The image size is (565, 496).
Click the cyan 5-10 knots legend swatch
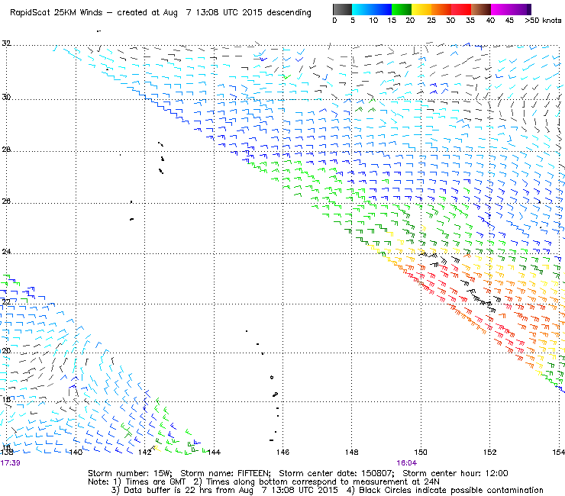[362, 9]
